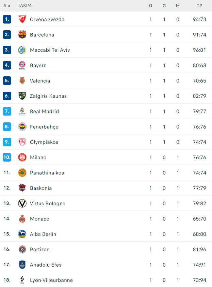Open the Real Madrid team link

(44, 111)
